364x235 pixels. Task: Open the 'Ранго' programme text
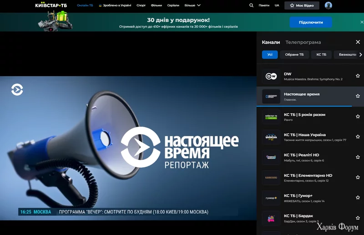(x=288, y=120)
